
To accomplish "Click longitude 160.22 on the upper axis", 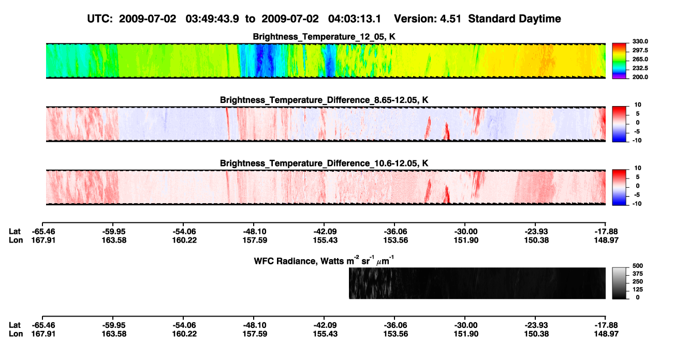I will coord(183,241).
